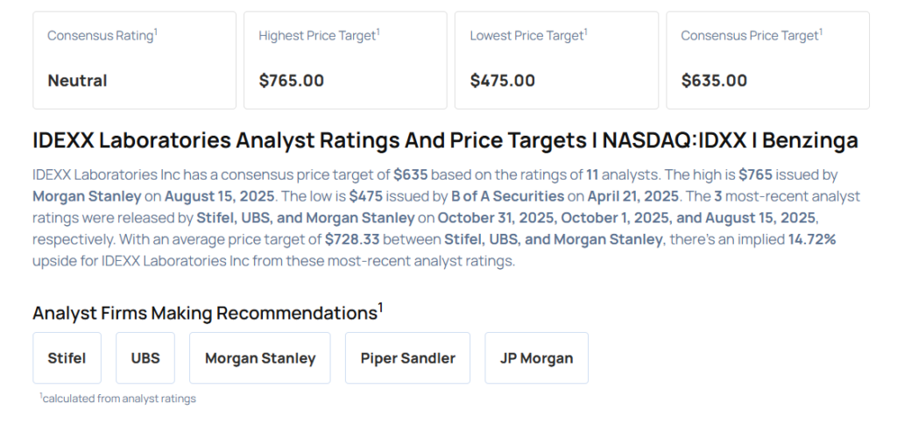Click the IDEXX Laboratories Analyst Ratings page heading
Screen dimensions: 897x431
pos(445,140)
